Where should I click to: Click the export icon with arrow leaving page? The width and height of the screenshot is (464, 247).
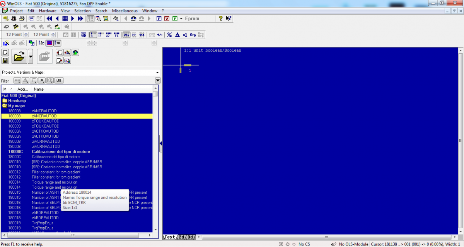tap(60, 60)
